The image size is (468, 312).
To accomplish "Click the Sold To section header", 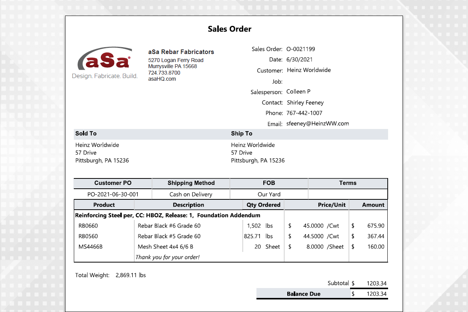I will click(86, 134).
